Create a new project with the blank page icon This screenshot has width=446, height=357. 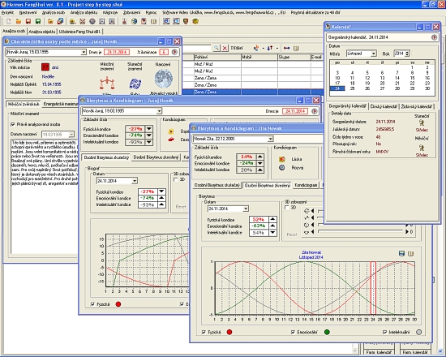point(9,21)
